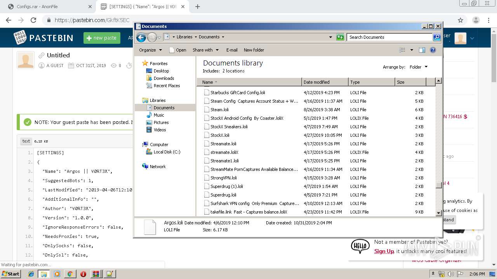Screen dimensions: 497x279
Task: Open the Pictures library
Action: [x=161, y=122]
